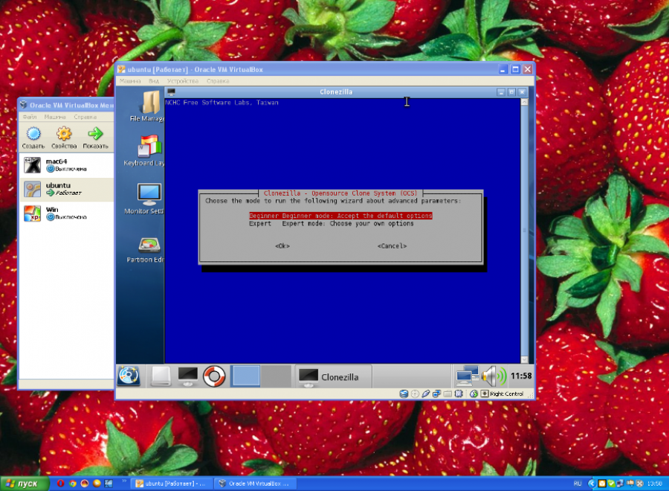669x491 pixels.
Task: Click the Clonezilla terminal vertical scrollbar
Action: point(524,231)
